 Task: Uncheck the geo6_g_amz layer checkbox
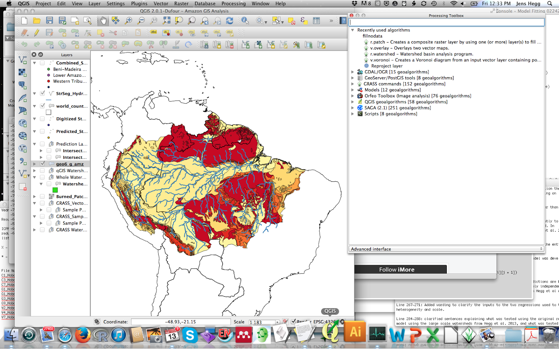pos(42,164)
